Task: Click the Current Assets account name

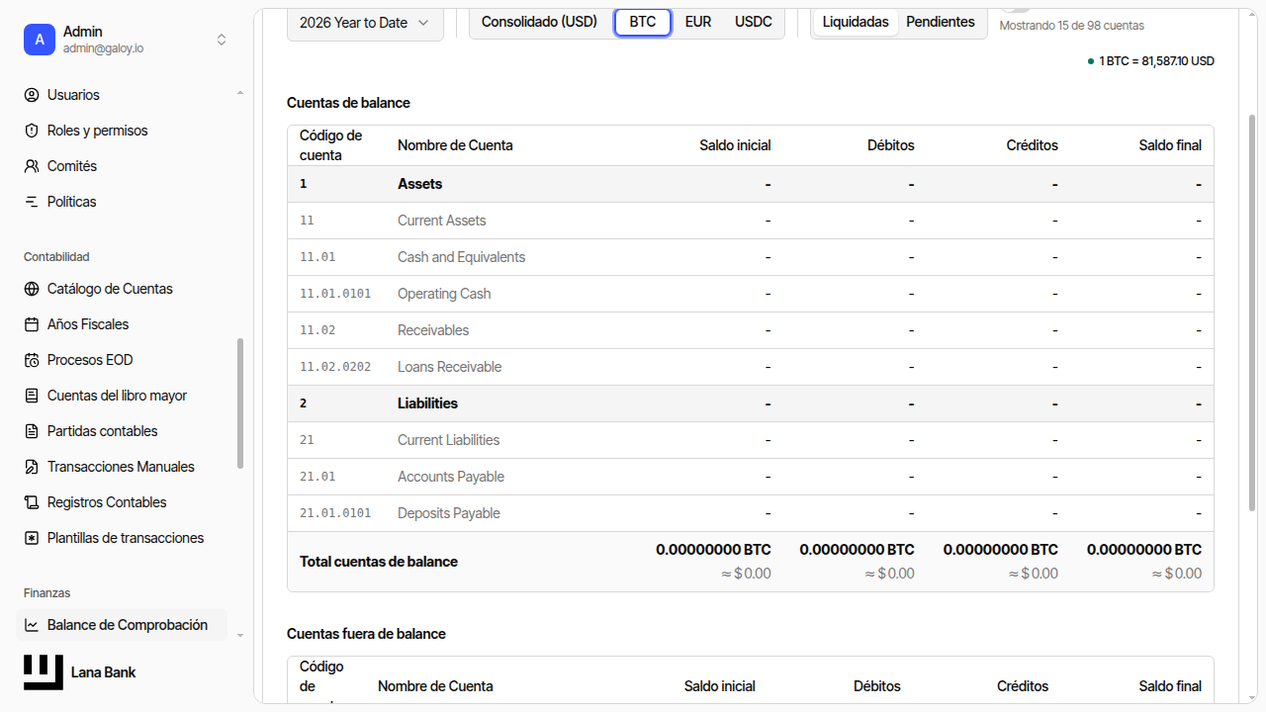Action: (x=442, y=221)
